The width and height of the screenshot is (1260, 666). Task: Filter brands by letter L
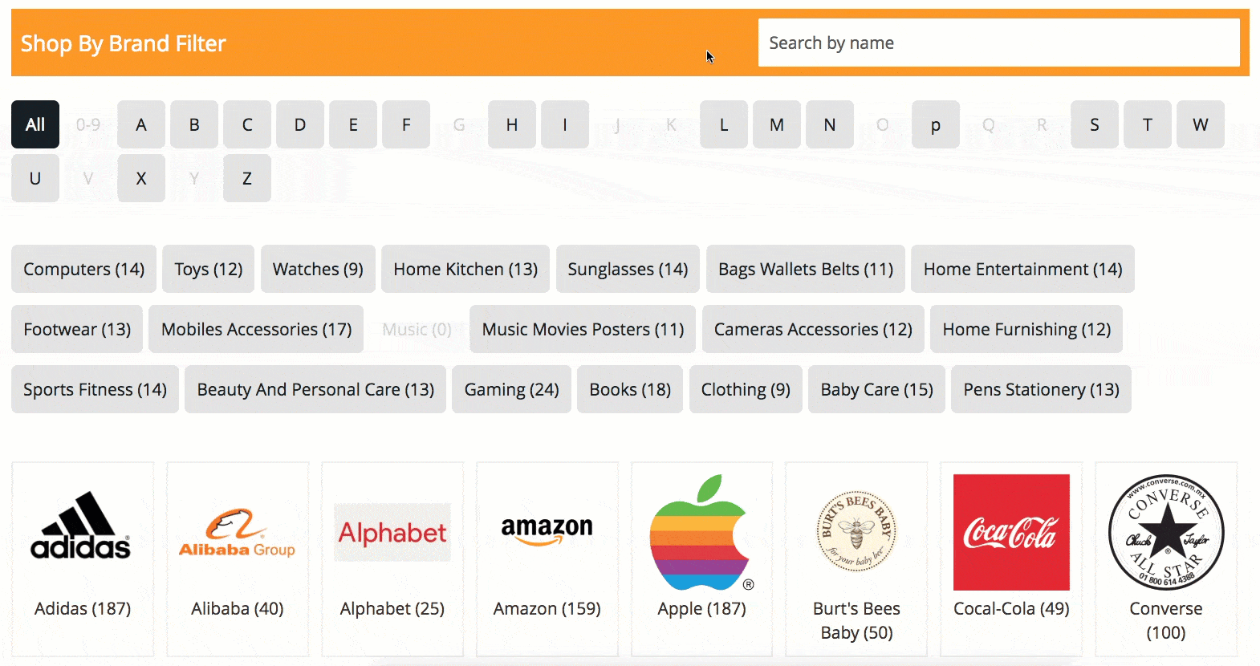[x=724, y=124]
